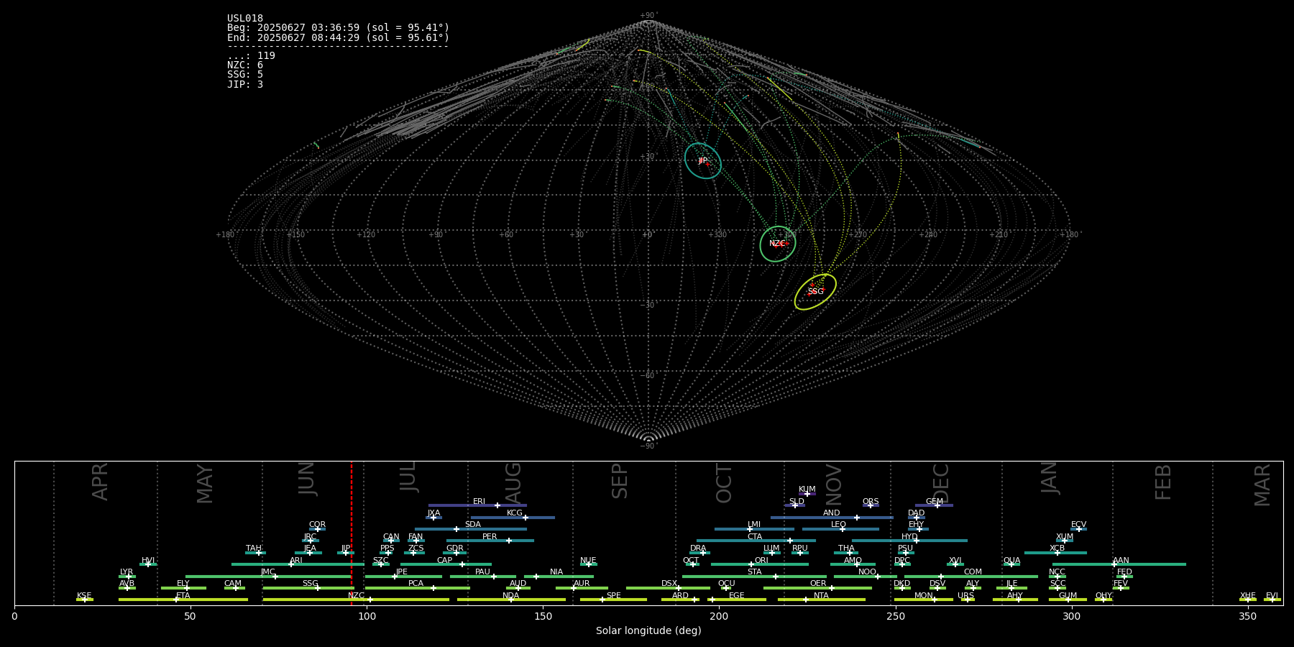Viewport: 1294px width, 647px height.
Task: Click the AAN shower label in the timeline
Action: click(x=1121, y=561)
